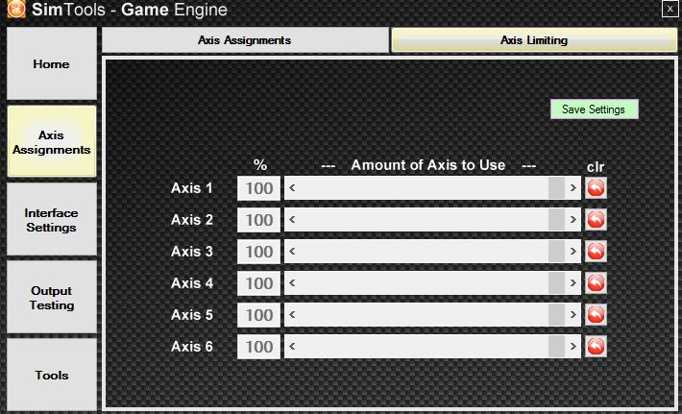Click the Axis 1 label
The width and height of the screenshot is (682, 414).
(x=192, y=188)
